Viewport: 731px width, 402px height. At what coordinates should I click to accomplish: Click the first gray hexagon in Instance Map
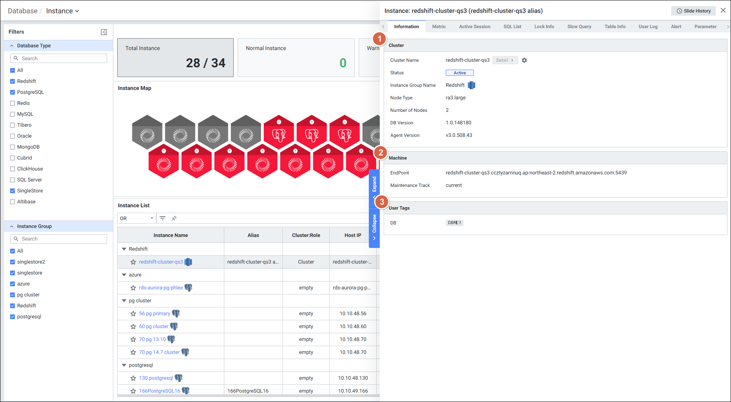[147, 132]
